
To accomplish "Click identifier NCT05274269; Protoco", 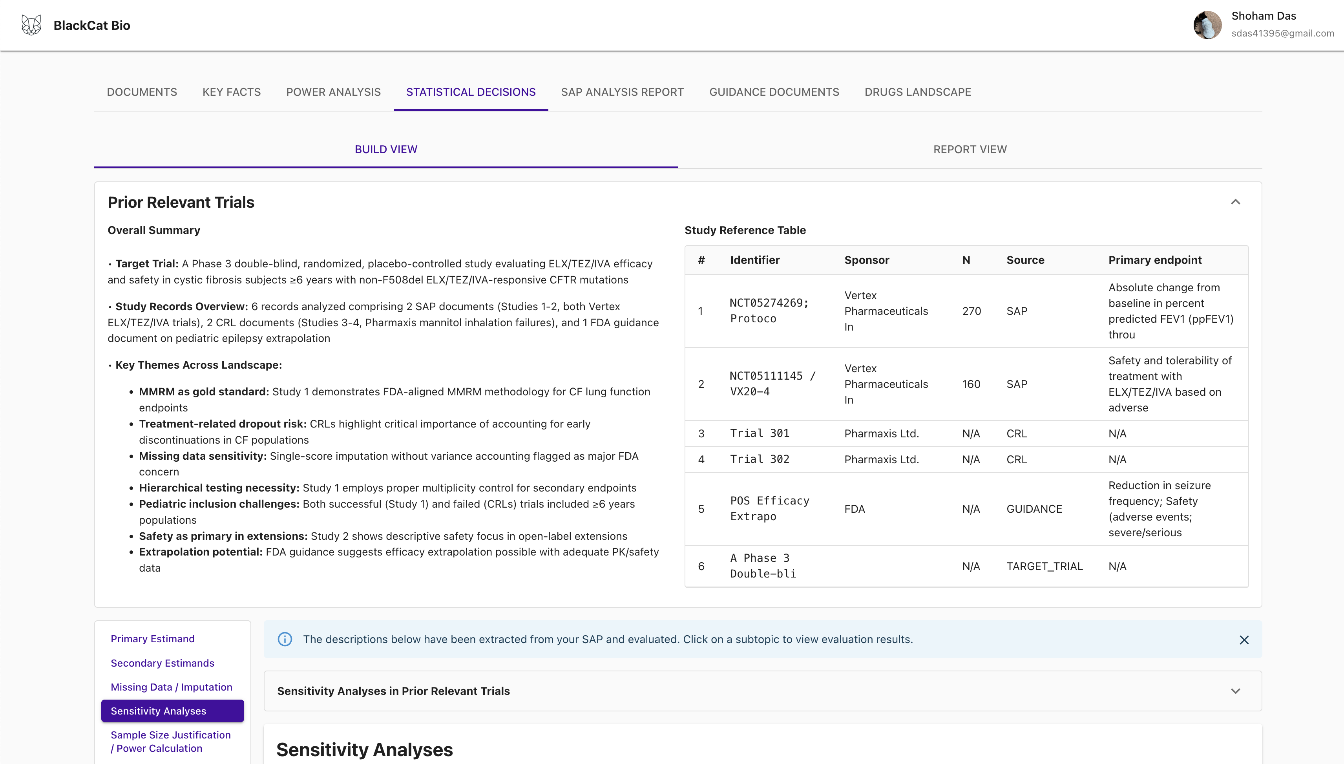I will [x=770, y=311].
